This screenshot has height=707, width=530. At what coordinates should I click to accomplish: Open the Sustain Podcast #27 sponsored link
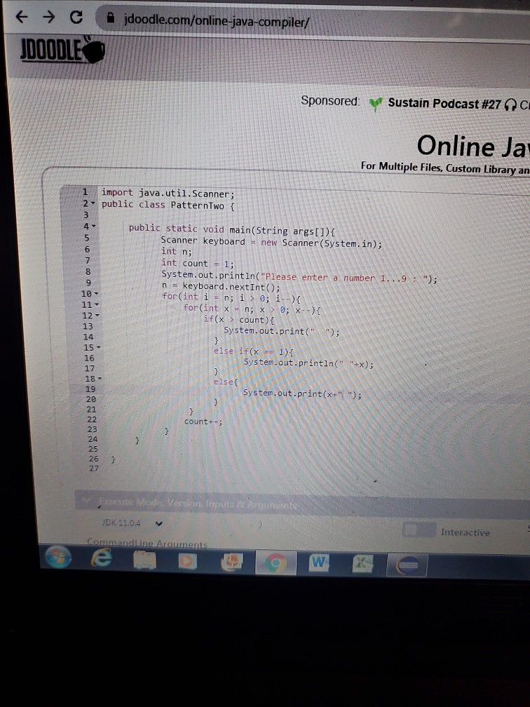click(x=444, y=104)
